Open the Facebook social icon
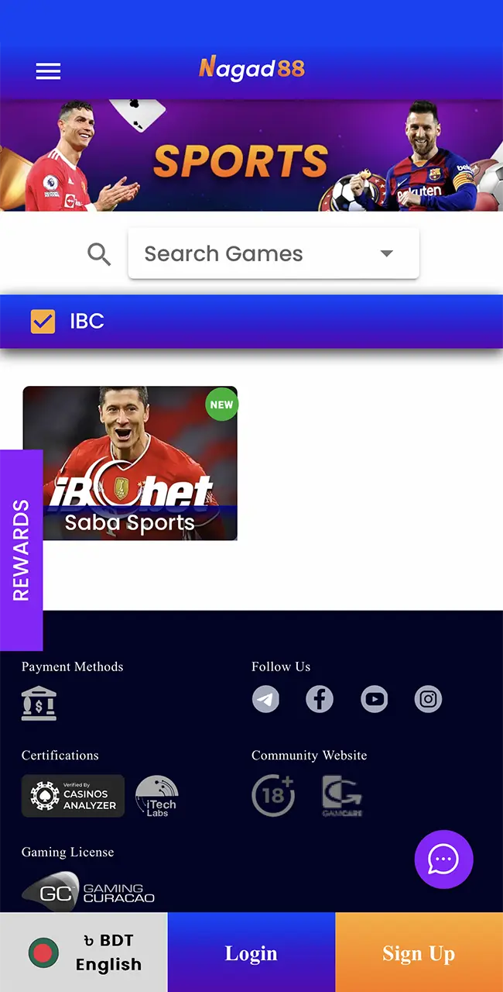The width and height of the screenshot is (503, 992). [x=320, y=700]
